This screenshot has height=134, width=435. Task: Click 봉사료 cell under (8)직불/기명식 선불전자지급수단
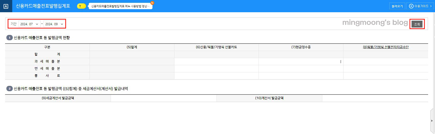pyautogui.click(x=386, y=76)
